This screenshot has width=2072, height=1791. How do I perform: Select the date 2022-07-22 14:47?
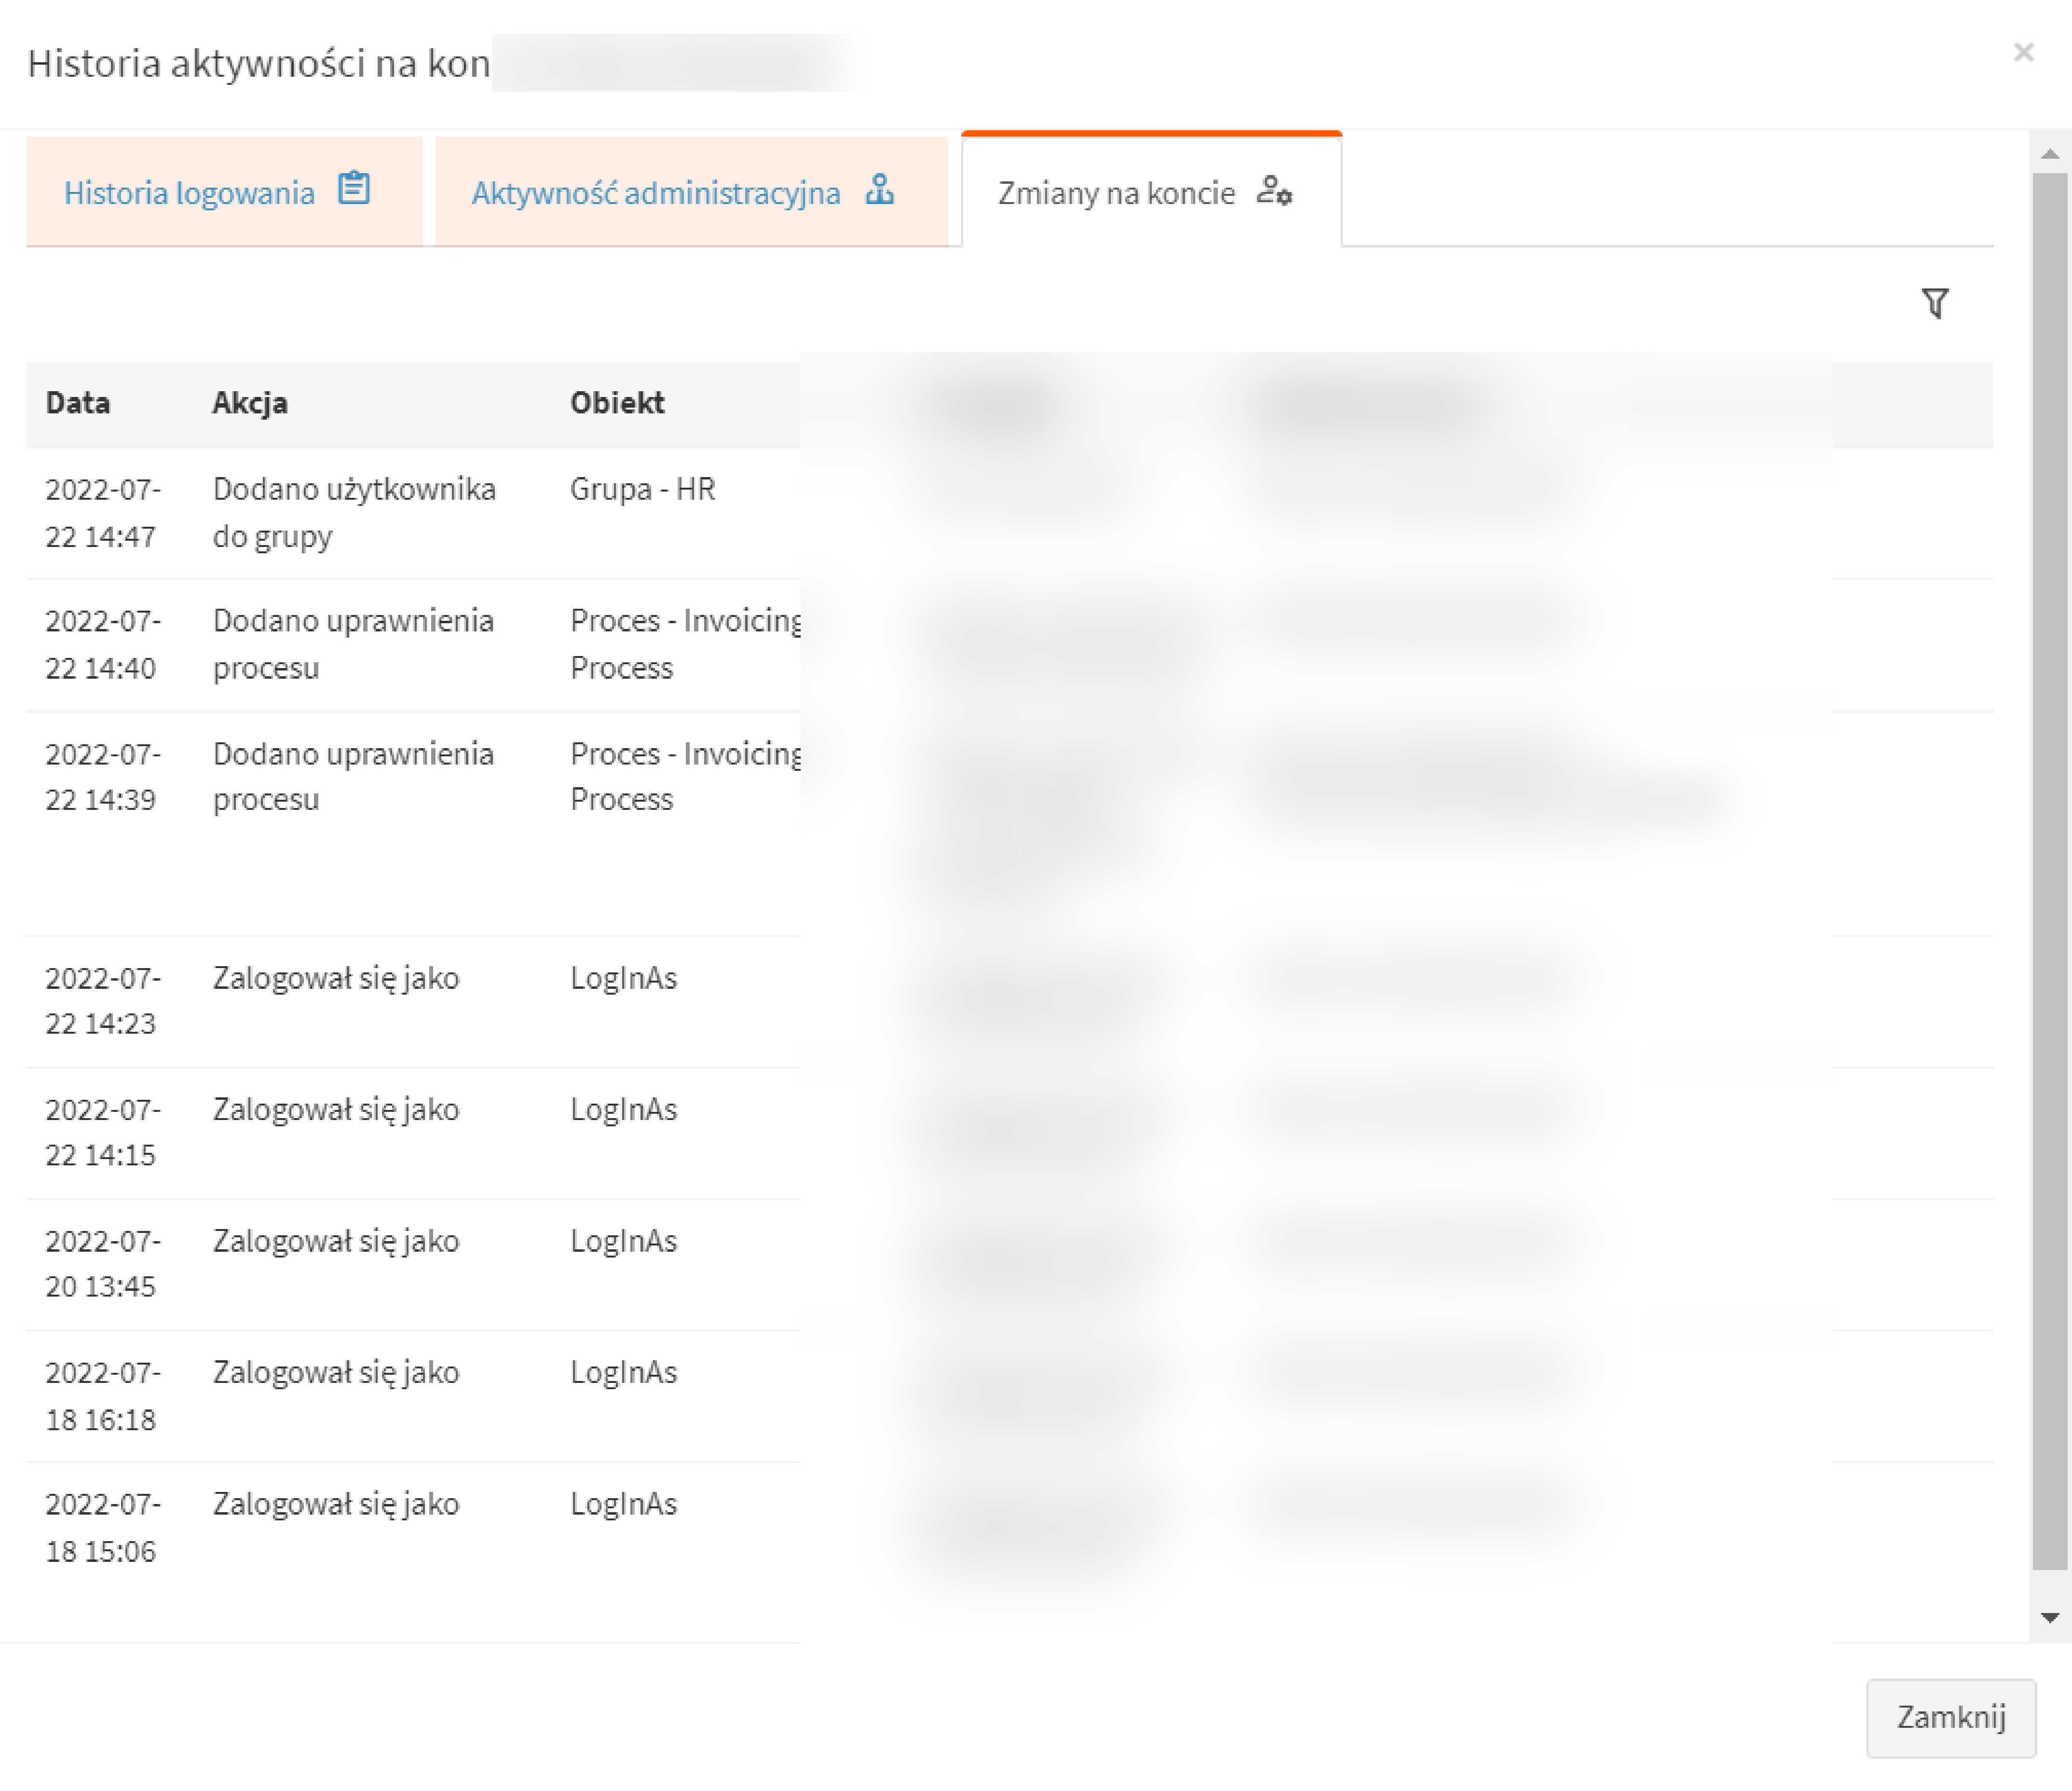[x=103, y=513]
